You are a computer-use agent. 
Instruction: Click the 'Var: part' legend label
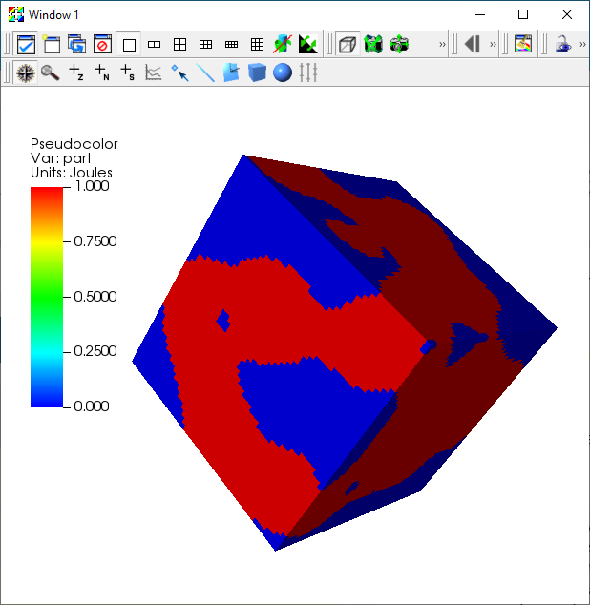tap(61, 158)
